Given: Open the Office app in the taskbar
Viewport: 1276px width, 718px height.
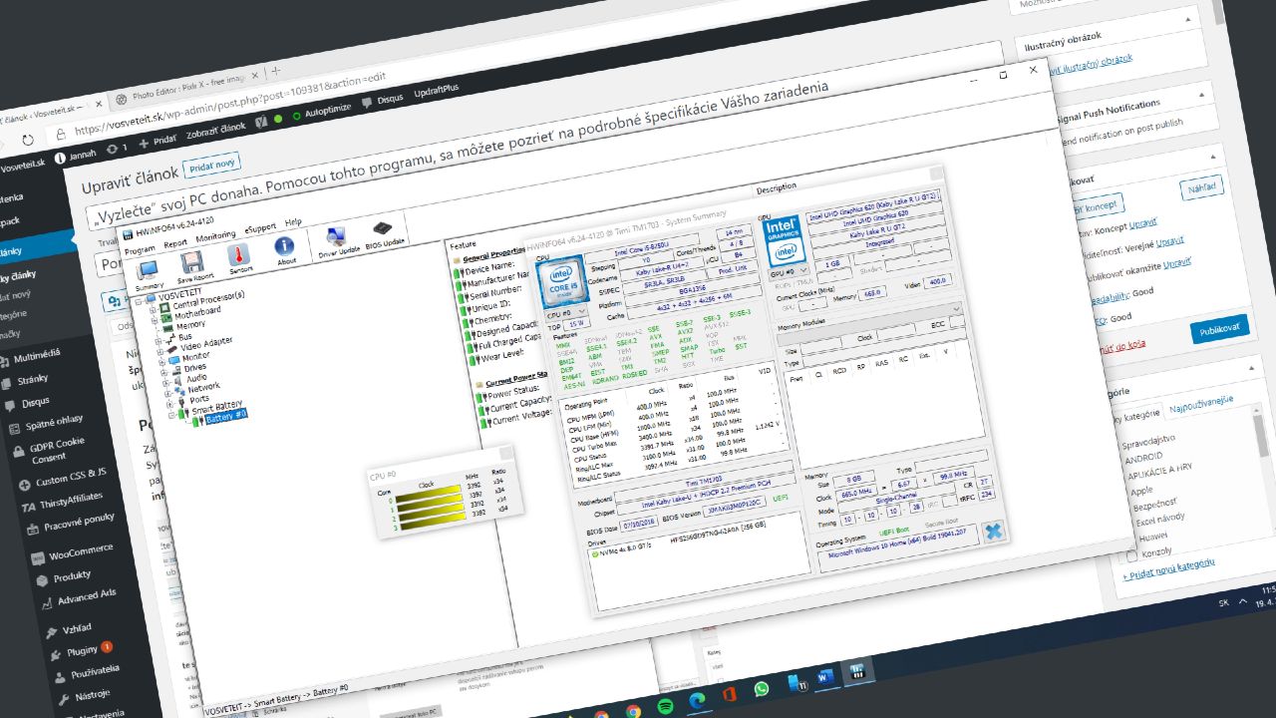Looking at the screenshot, I should click(x=730, y=694).
